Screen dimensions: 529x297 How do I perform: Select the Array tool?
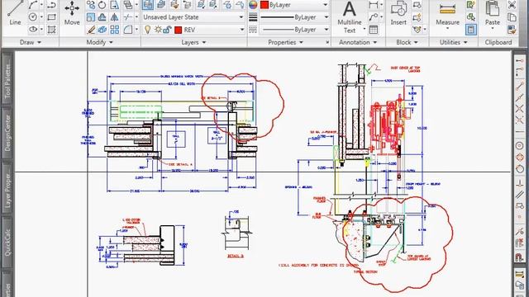point(115,30)
